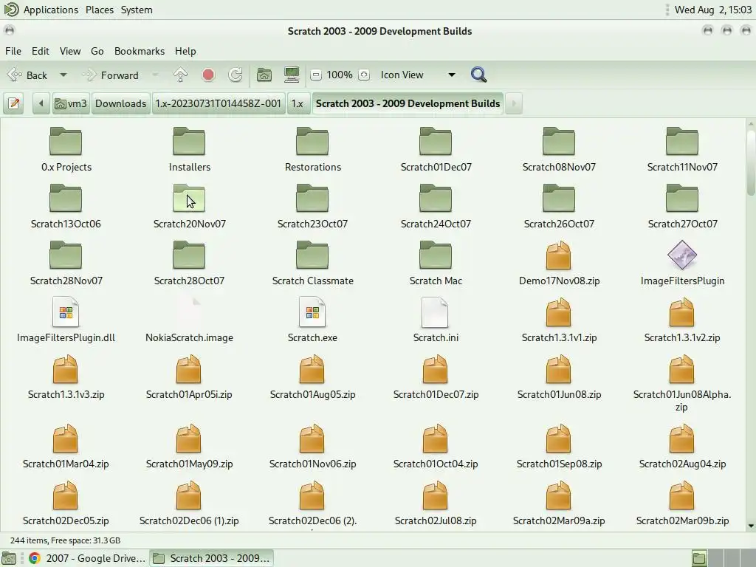Select the Scratch20Nov07 folder
Screen dimensions: 756x567
point(189,207)
